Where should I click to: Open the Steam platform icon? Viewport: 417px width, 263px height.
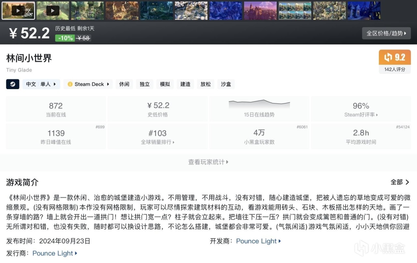pyautogui.click(x=13, y=84)
